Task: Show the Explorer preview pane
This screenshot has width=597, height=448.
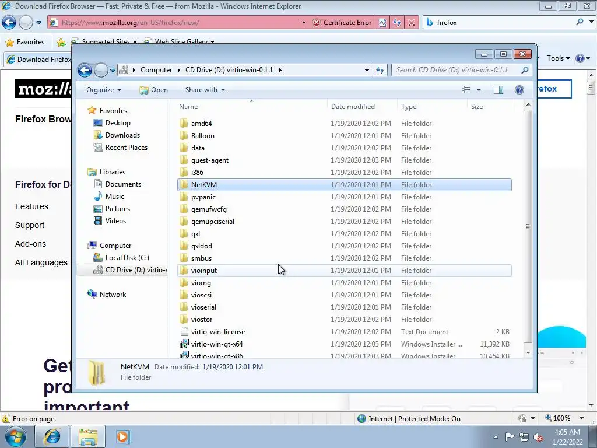Action: 498,90
